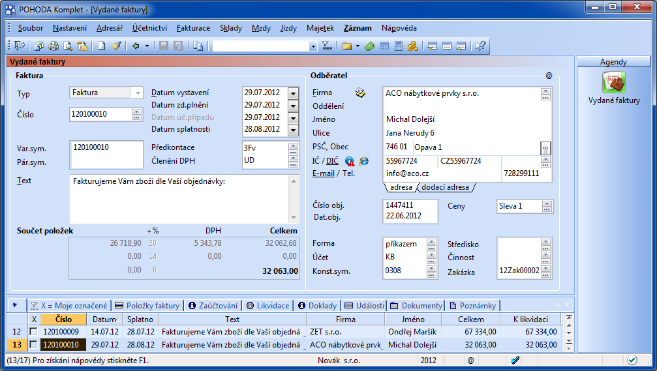Viewport: 657px width, 371px height.
Task: Open the Předkontace 3Fv list button
Action: 294,147
